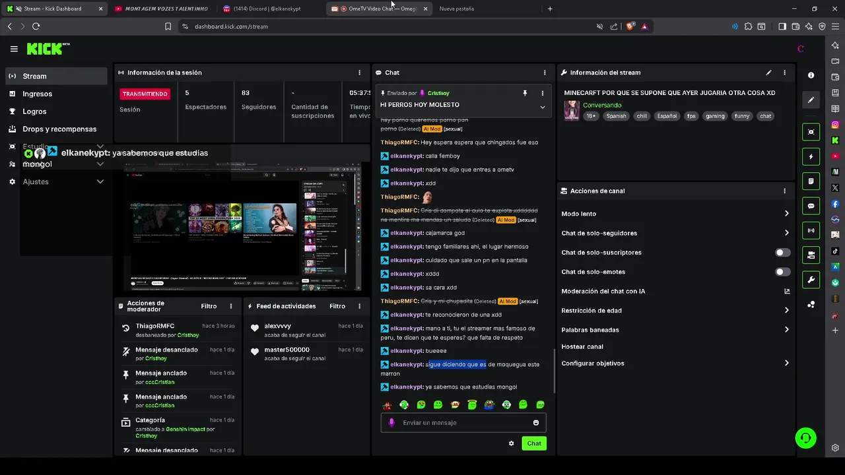Switch to MONTAGEM VOZES TALENTINHO browser tab
This screenshot has height=475, width=845.
click(x=162, y=9)
